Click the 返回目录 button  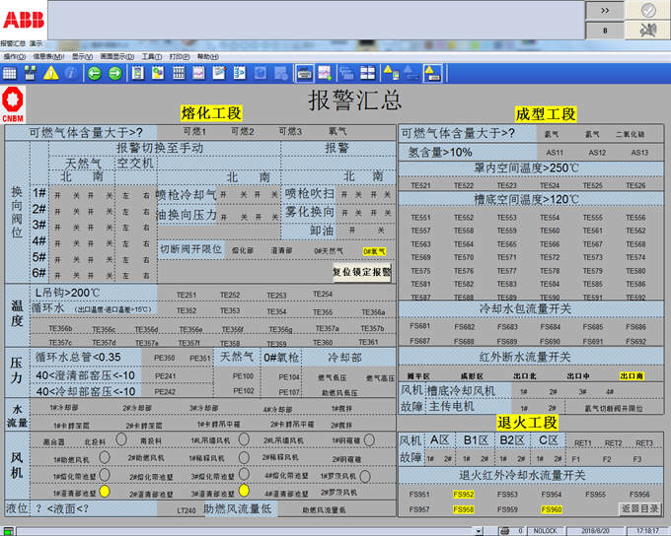639,509
